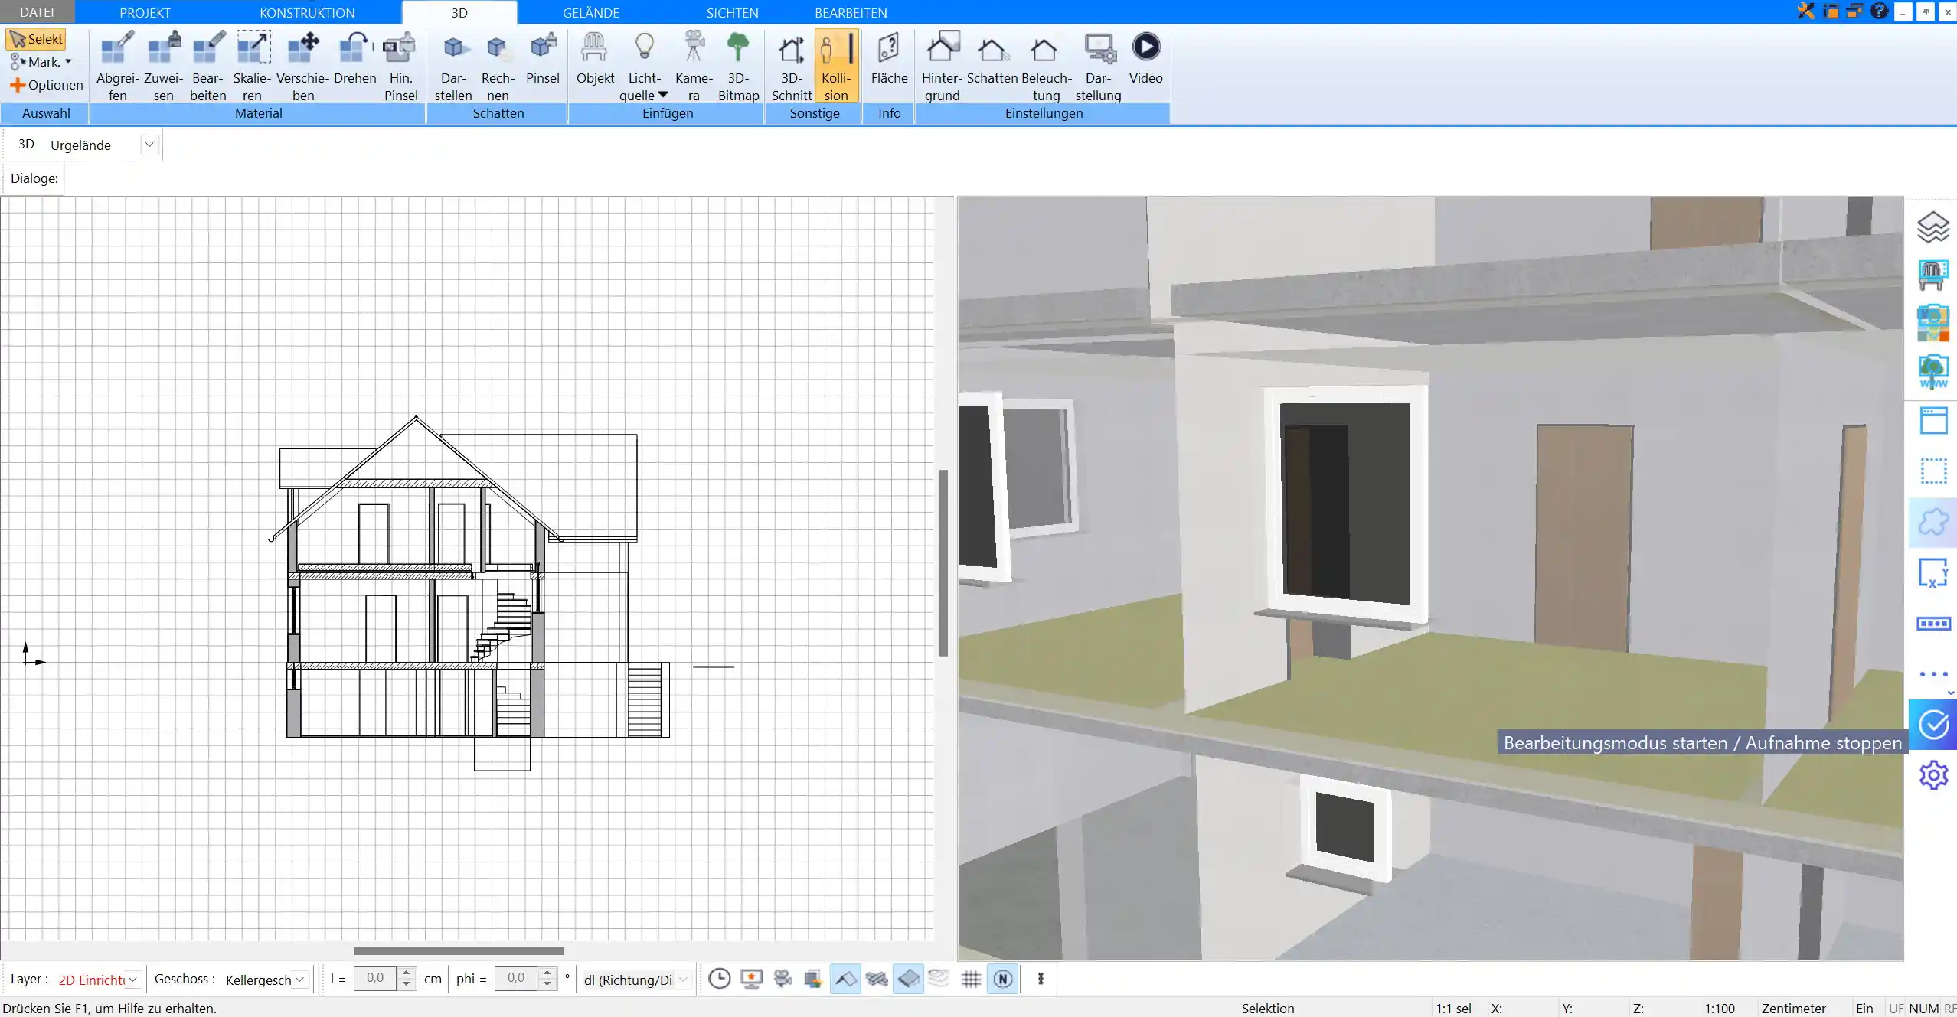
Task: Open the DATEI menu
Action: point(37,12)
